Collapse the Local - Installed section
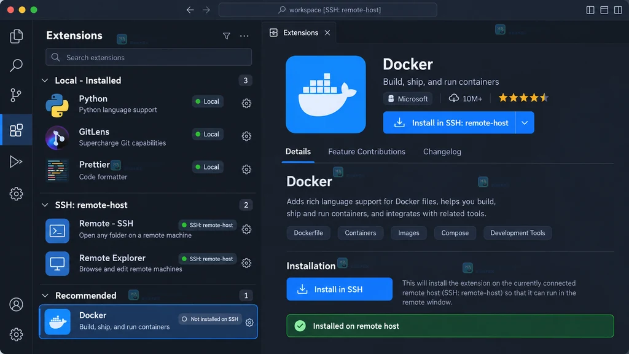This screenshot has height=354, width=629. (x=45, y=81)
